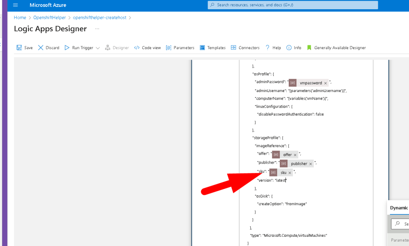Screen dimensions: 409x246
Task: Click the search icon in dynamic content panel
Action: click(x=397, y=223)
